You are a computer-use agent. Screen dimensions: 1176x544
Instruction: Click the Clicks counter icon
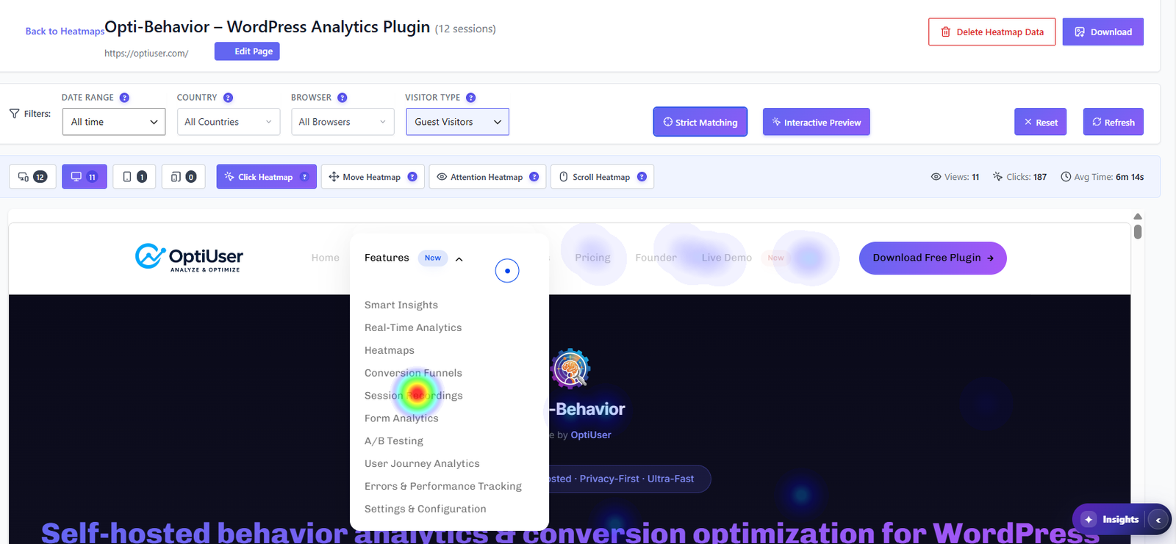997,177
